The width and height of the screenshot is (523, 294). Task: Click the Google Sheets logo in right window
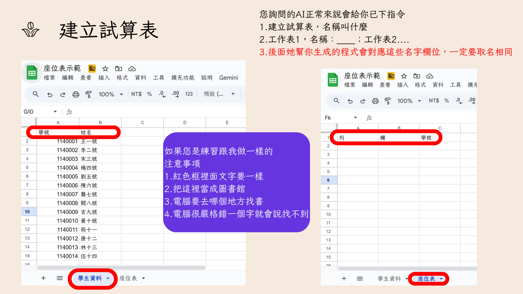tap(333, 80)
